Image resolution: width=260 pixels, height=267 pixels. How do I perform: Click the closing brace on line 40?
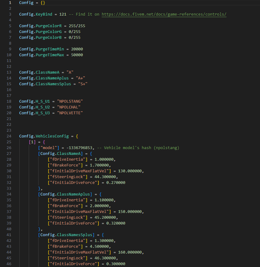[39, 229]
